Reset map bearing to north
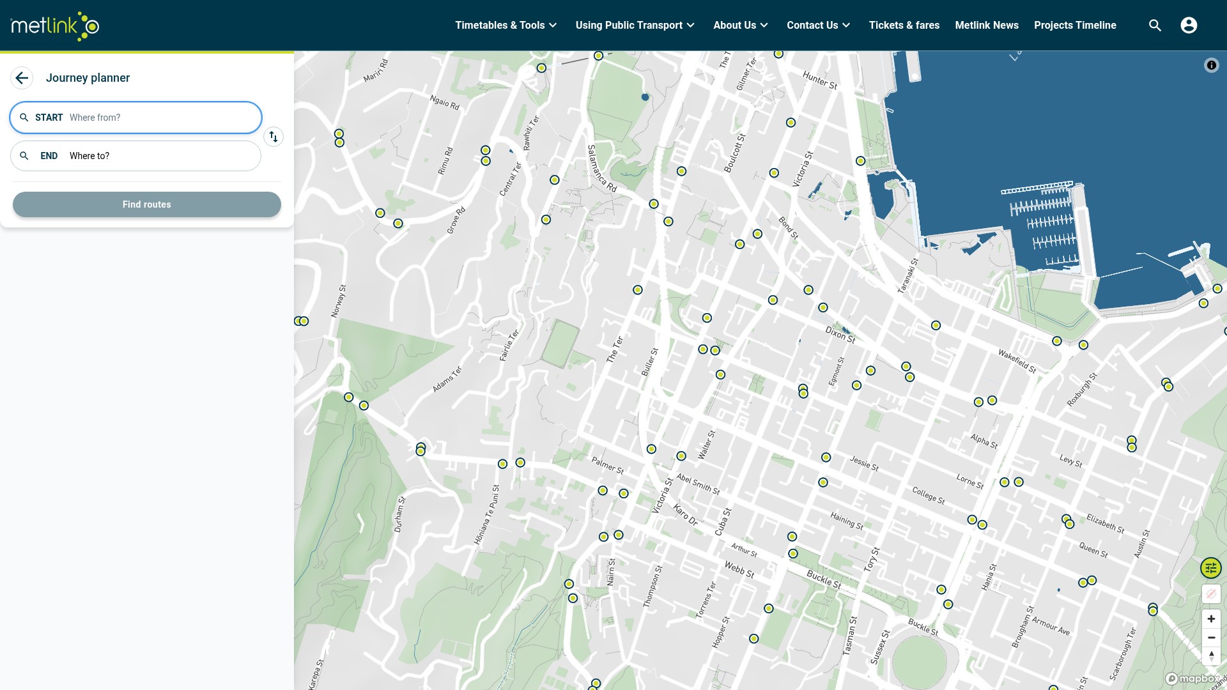The height and width of the screenshot is (690, 1227). tap(1211, 656)
